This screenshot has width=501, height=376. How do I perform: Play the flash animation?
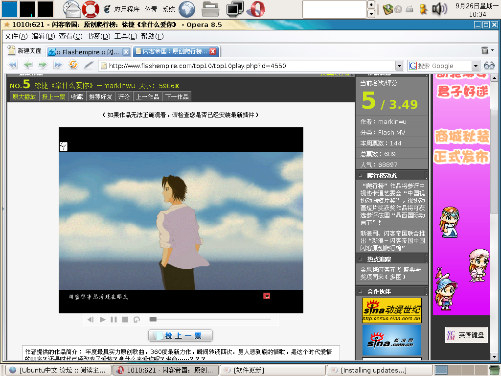pyautogui.click(x=103, y=319)
